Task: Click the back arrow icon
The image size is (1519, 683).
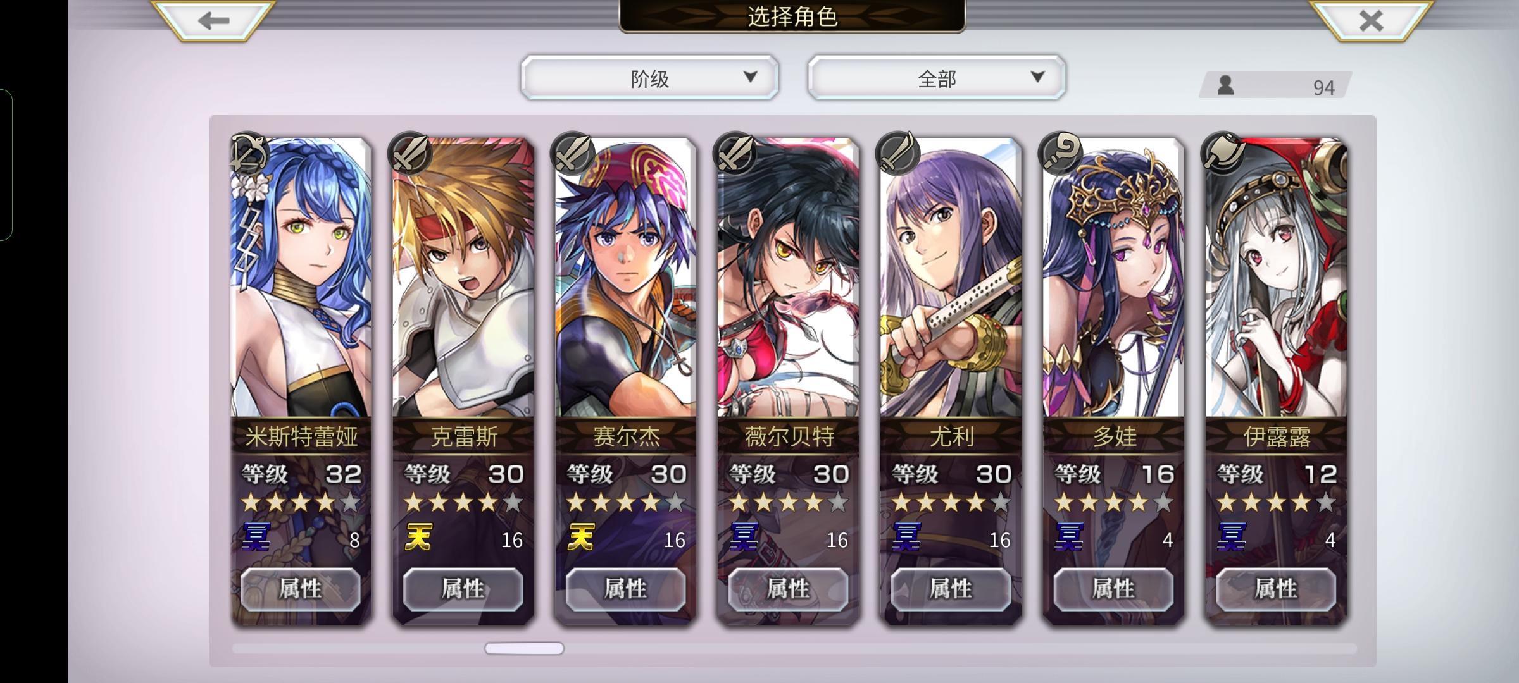Action: [213, 20]
